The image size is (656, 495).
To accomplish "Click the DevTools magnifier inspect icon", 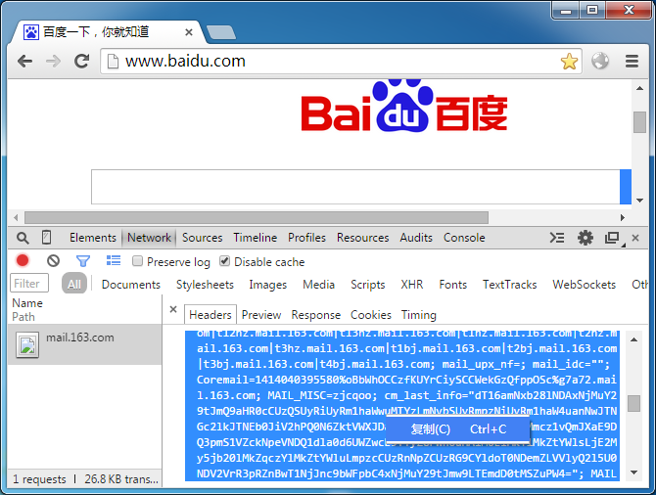I will tap(23, 238).
